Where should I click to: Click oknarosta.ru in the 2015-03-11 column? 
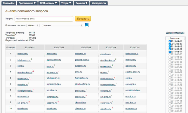[x=131, y=108]
